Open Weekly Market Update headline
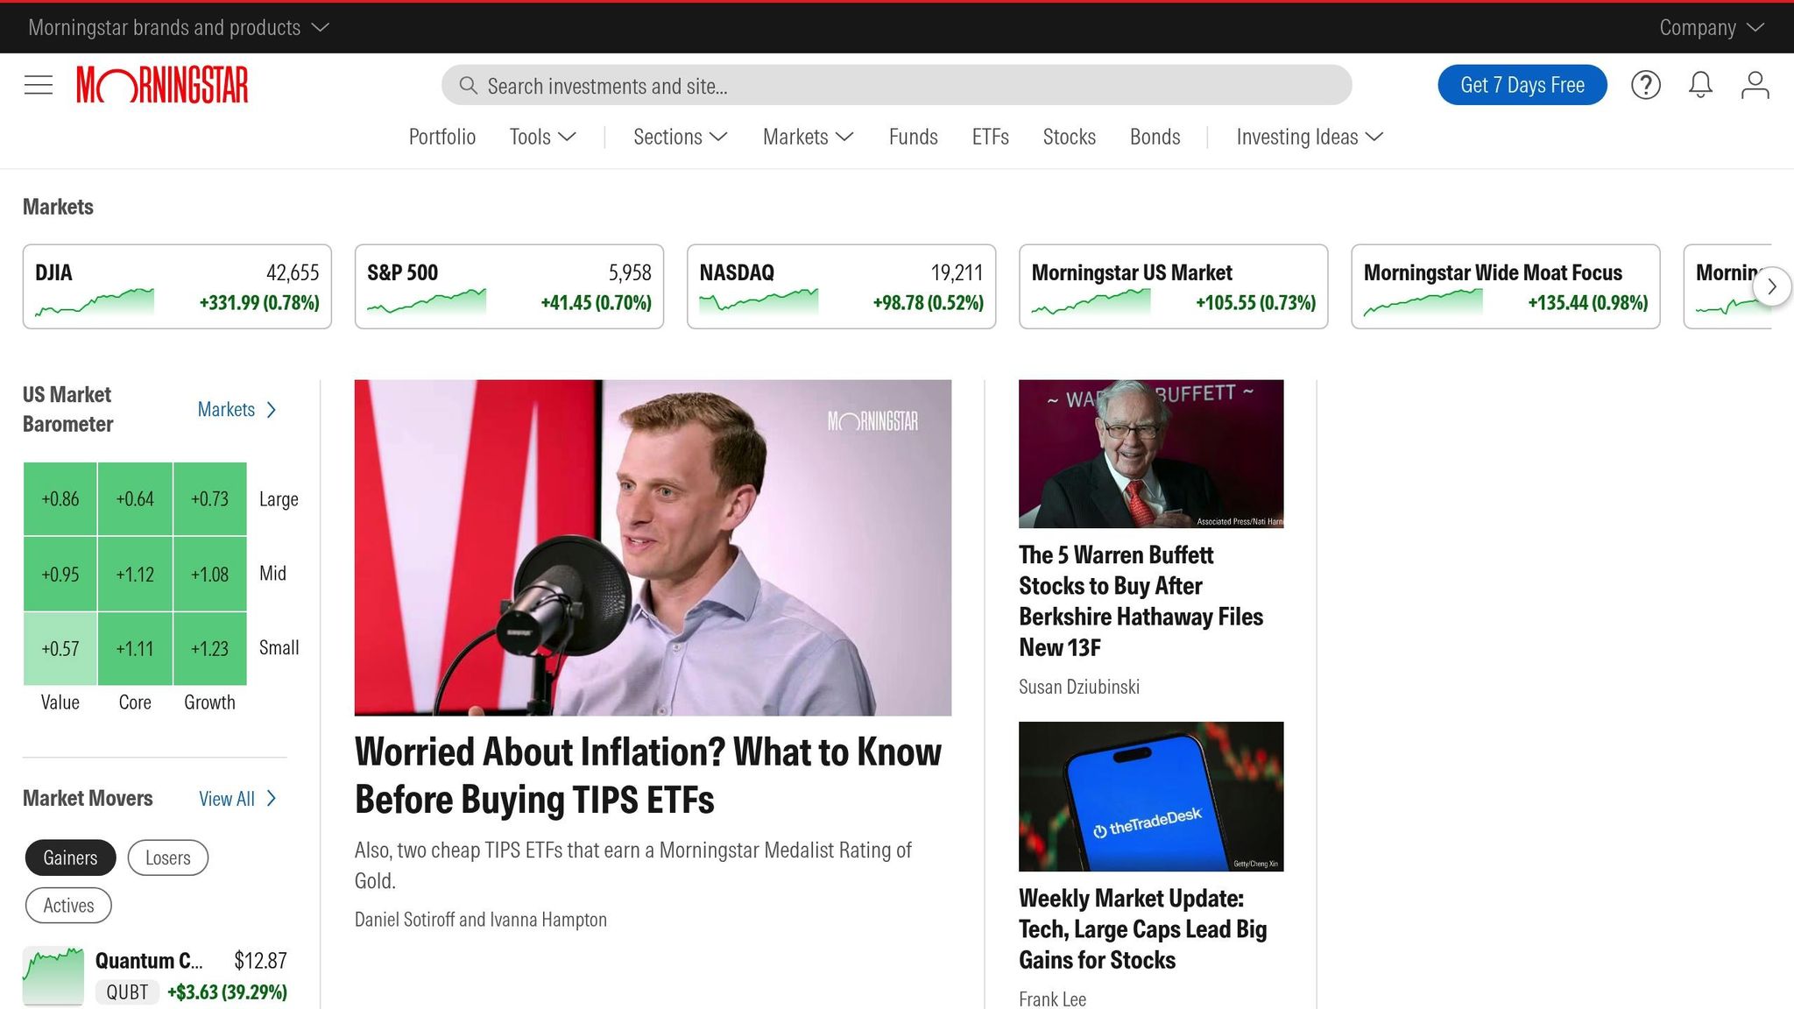 point(1142,928)
